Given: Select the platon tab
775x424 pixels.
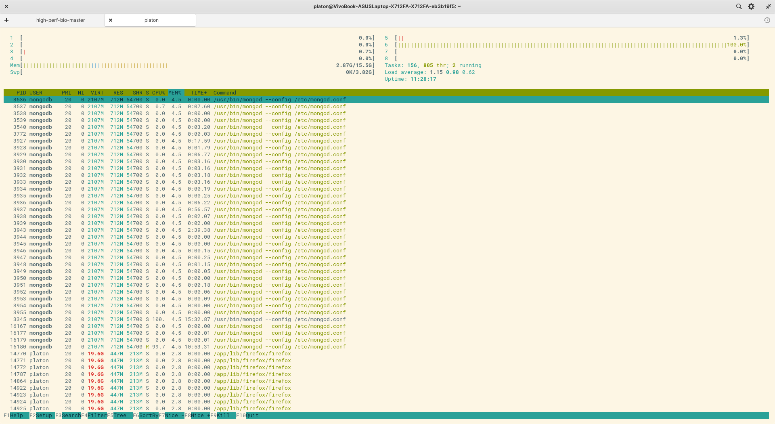Looking at the screenshot, I should [151, 20].
